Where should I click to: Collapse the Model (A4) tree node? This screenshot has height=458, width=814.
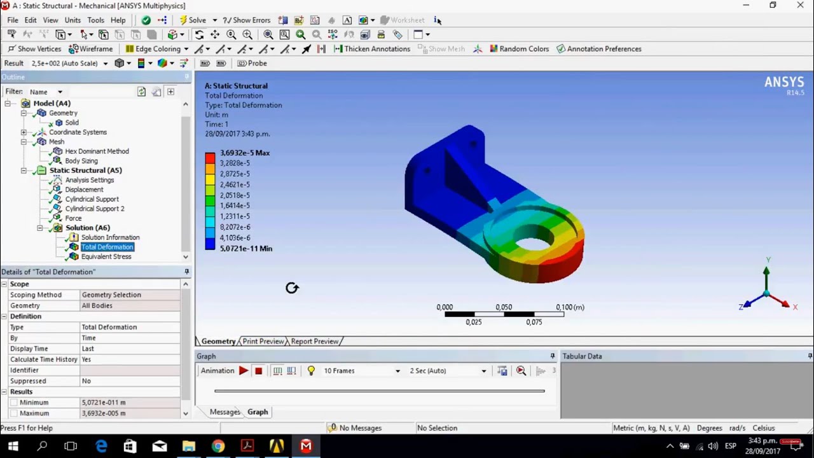[8, 104]
